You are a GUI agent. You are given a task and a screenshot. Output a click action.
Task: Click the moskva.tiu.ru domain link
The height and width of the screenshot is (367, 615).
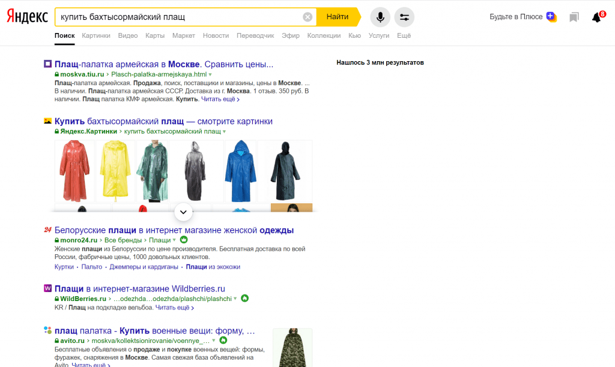pyautogui.click(x=82, y=74)
